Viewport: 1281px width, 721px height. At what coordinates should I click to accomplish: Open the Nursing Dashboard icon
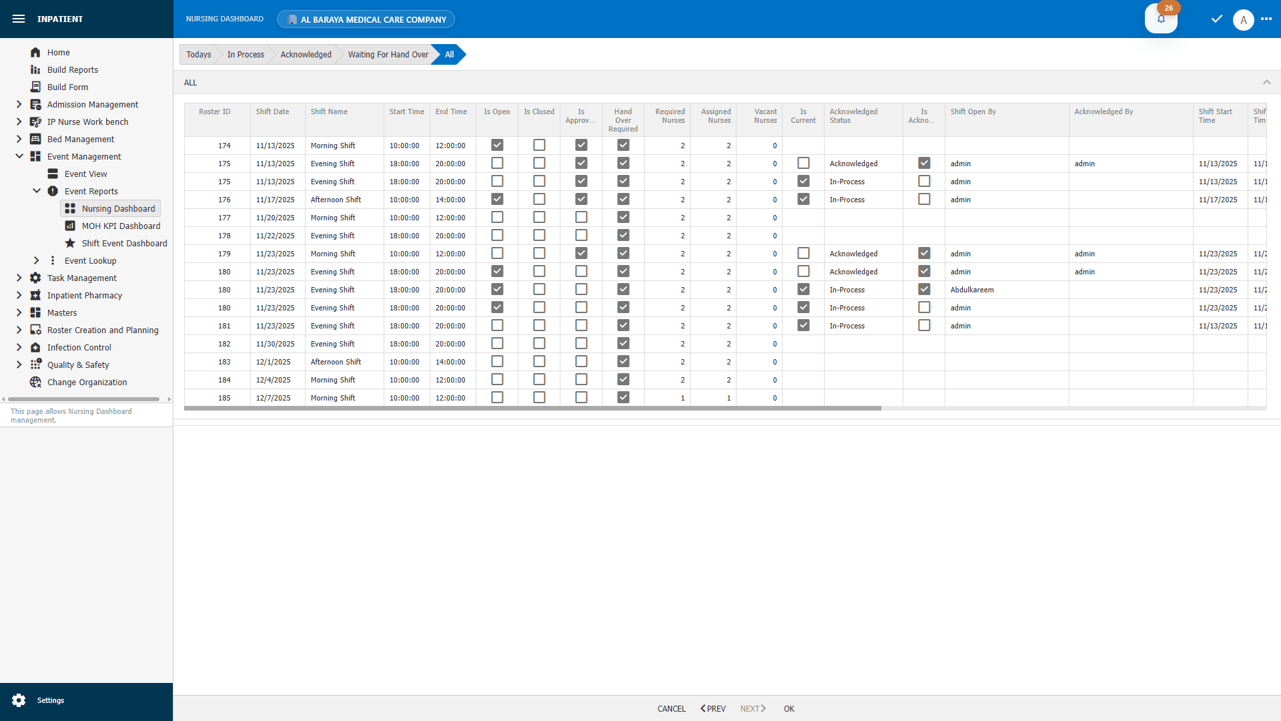pos(71,208)
